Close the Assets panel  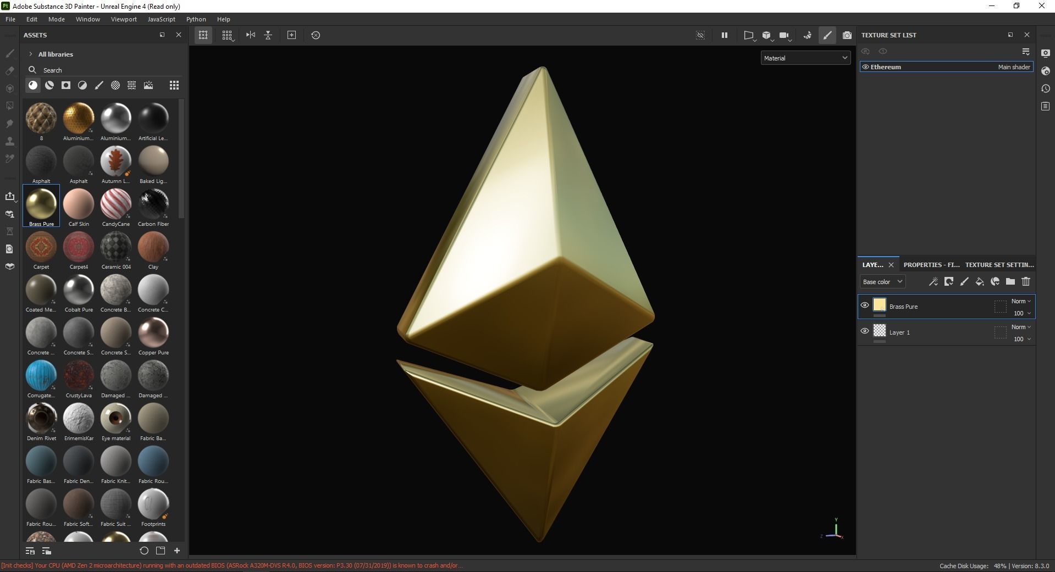pyautogui.click(x=179, y=35)
